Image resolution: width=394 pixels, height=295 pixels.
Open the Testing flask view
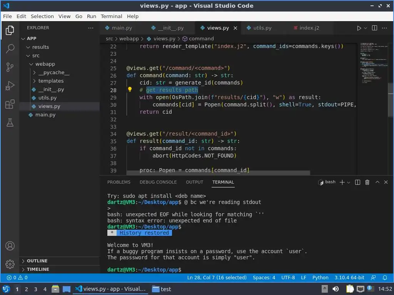[x=10, y=123]
